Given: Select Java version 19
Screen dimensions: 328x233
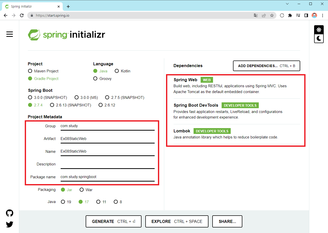Looking at the screenshot, I should 66,202.
